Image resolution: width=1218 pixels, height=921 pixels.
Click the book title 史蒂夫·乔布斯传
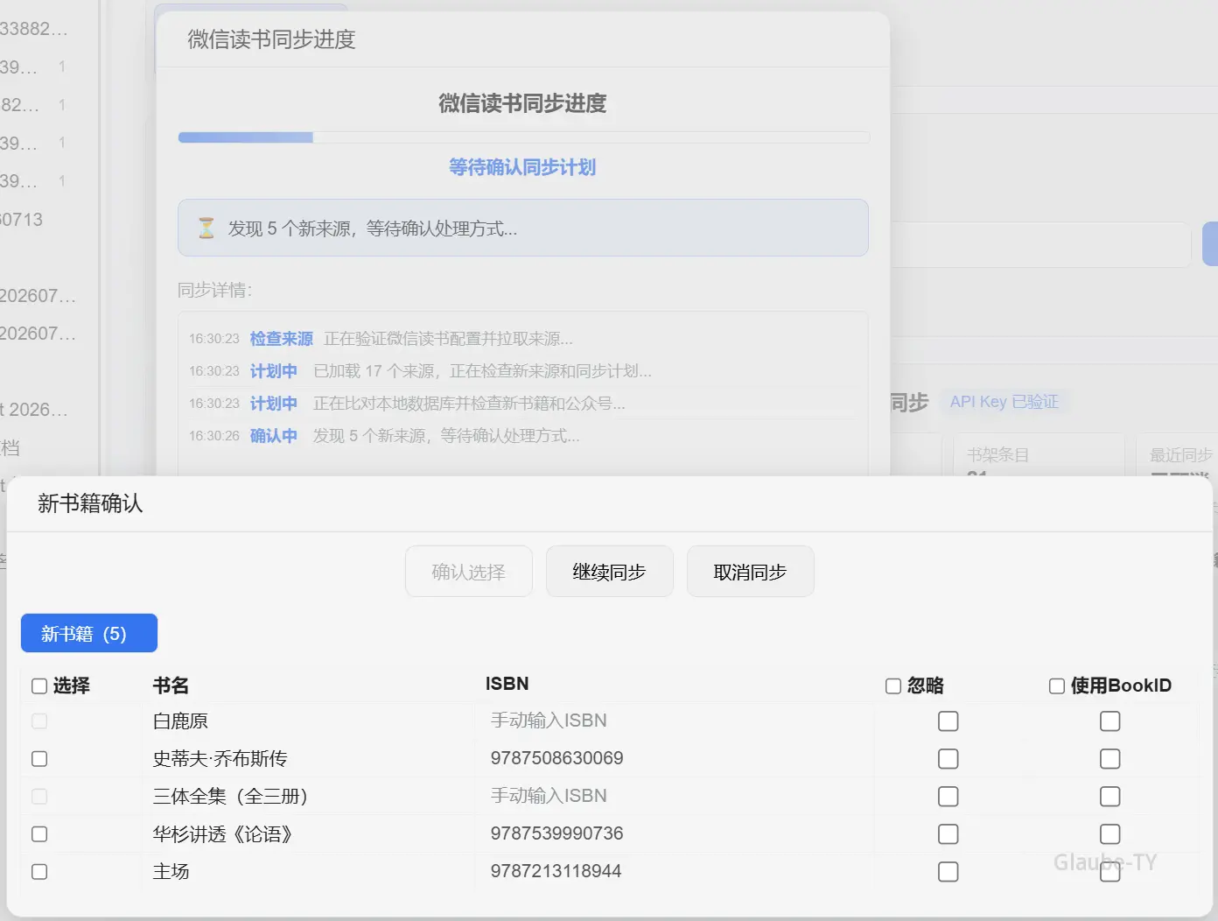pyautogui.click(x=220, y=759)
